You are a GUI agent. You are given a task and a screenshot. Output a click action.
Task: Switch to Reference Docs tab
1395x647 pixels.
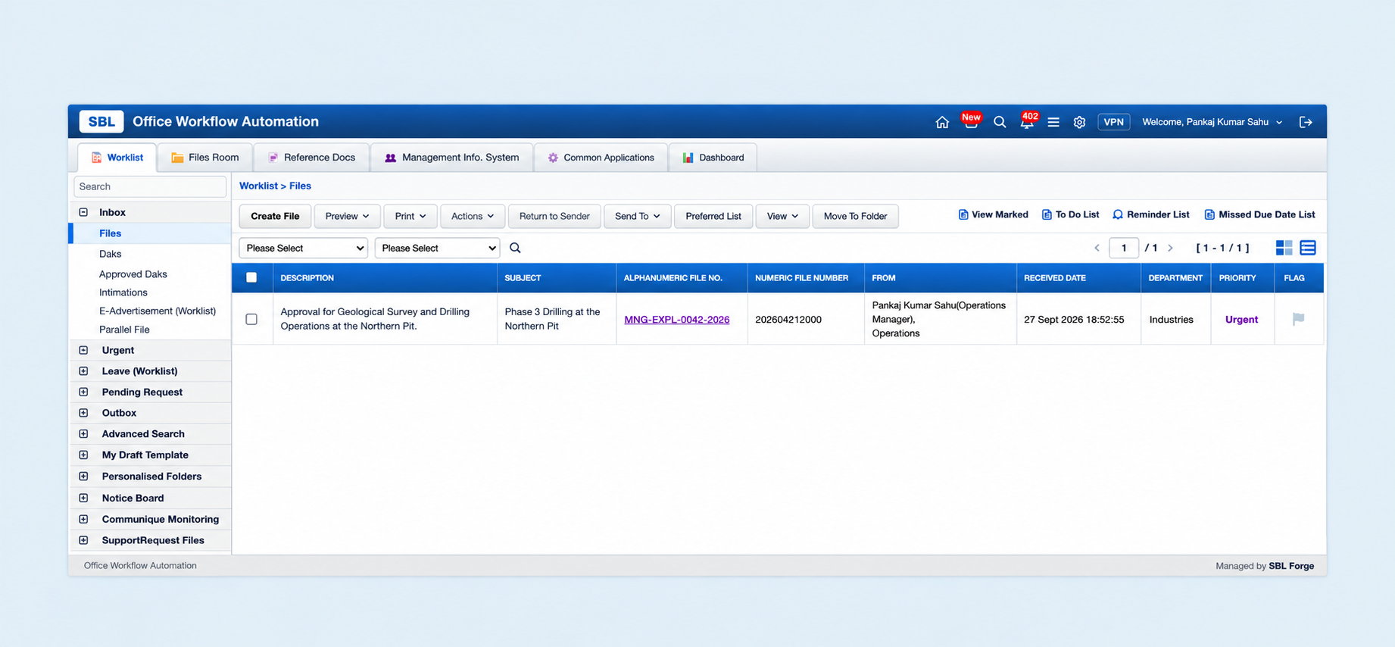click(x=311, y=158)
